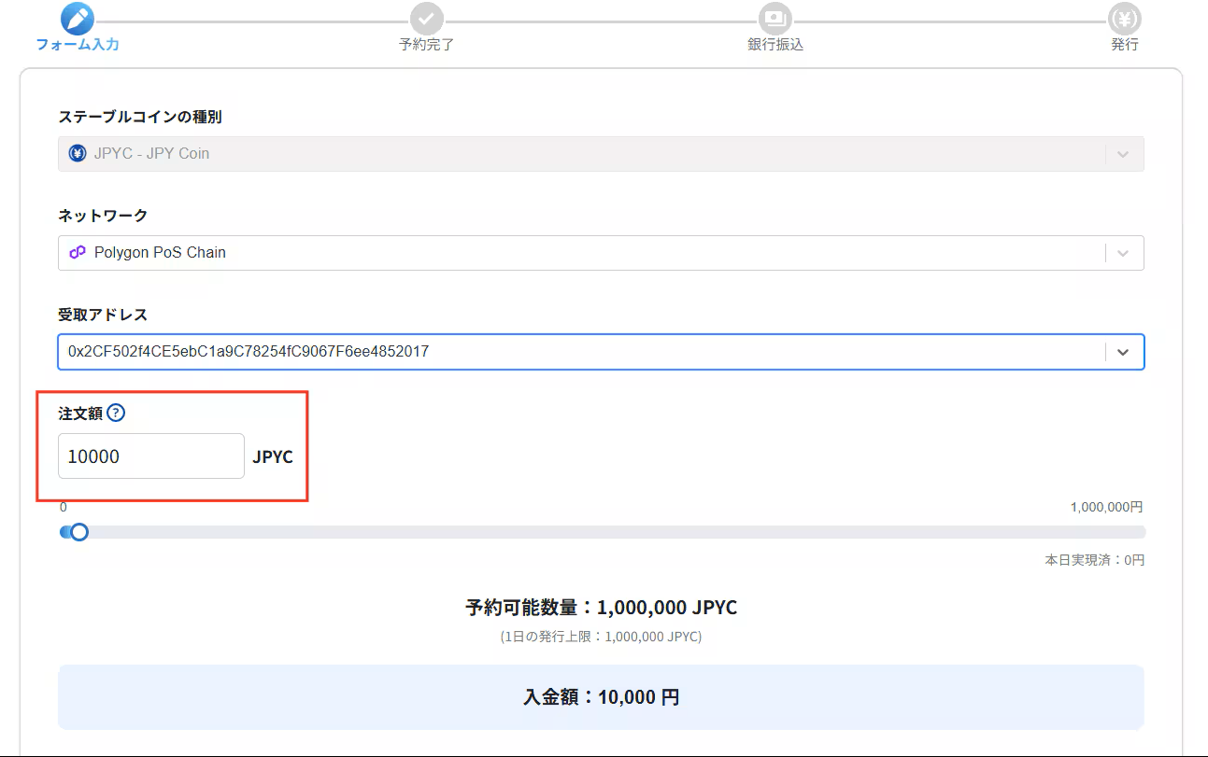Click the 予約完了 step label

coord(426,44)
